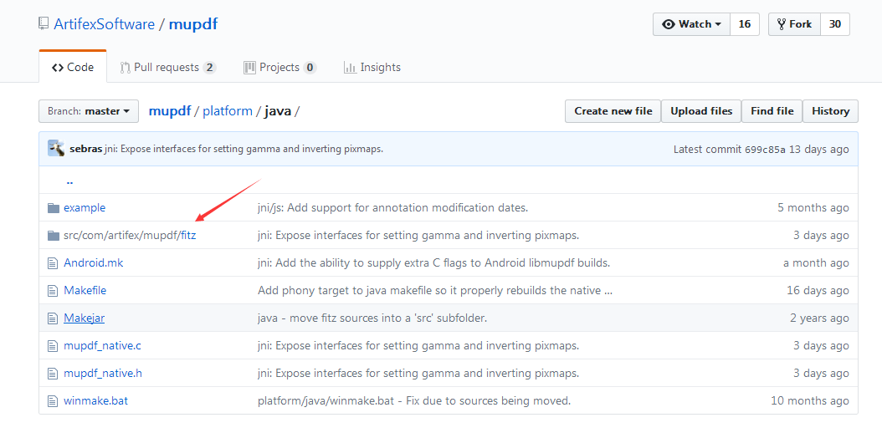
Task: Open the Makejar file
Action: (x=84, y=318)
